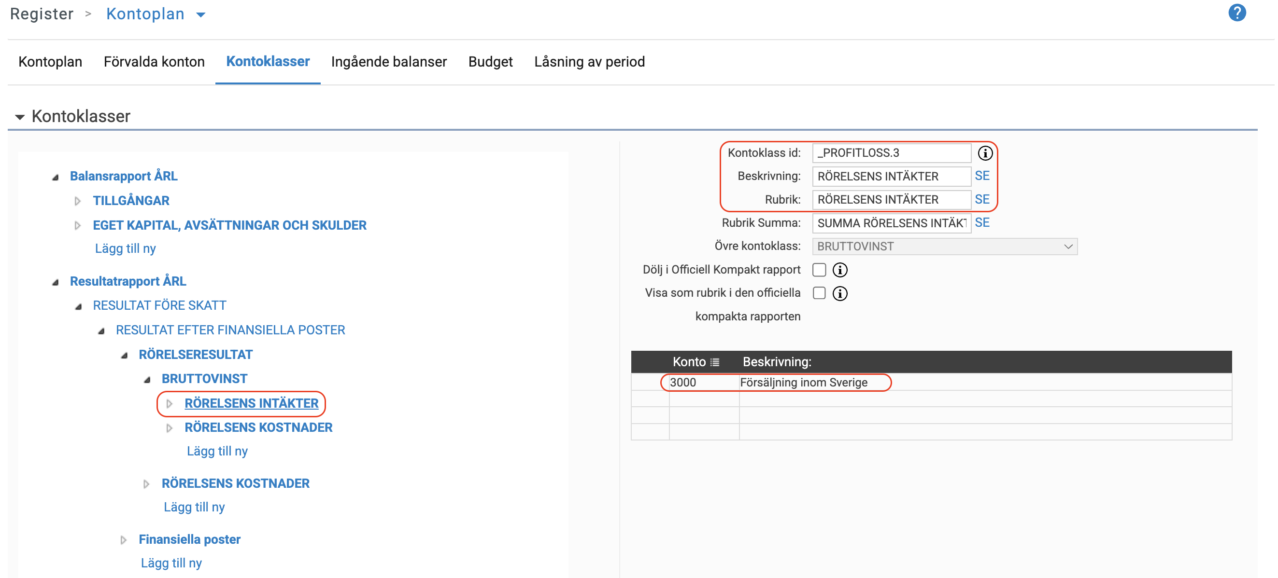Click the Register breadcrumb link
Image resolution: width=1278 pixels, height=578 pixels.
pos(42,14)
